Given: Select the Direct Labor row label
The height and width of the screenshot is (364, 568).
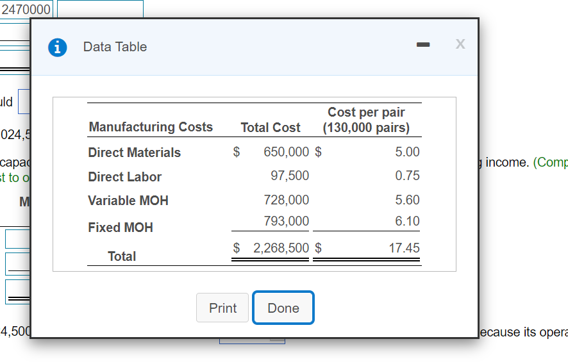Looking at the screenshot, I should (x=125, y=177).
